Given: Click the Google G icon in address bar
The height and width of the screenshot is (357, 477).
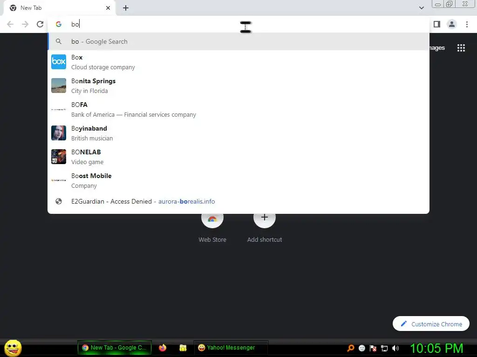Looking at the screenshot, I should [59, 24].
